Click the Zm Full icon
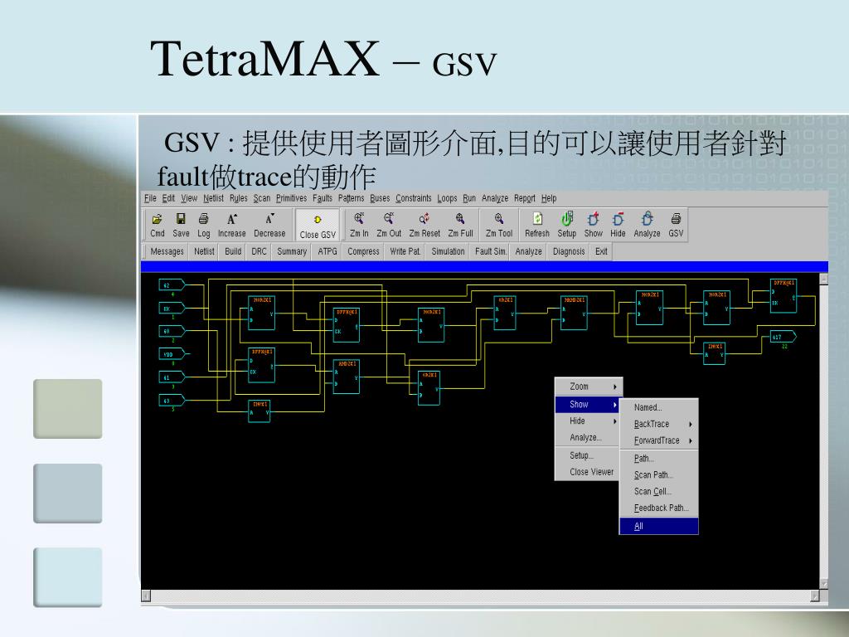Viewport: 849px width, 637px height. coord(460,225)
